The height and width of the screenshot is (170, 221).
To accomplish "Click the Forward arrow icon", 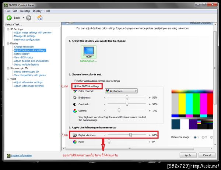I will [x=29, y=18].
